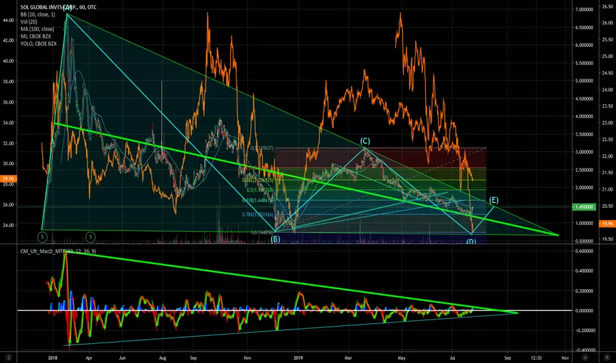Viewport: 616px width, 363px height.
Task: Click the first split marker S icon
Action: [x=42, y=237]
